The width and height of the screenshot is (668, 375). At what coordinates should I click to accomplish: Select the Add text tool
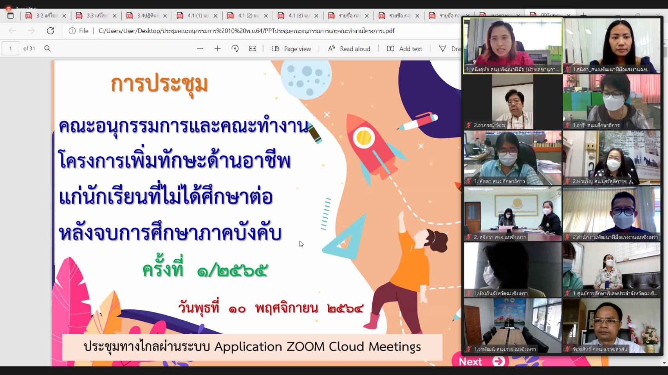[x=404, y=48]
